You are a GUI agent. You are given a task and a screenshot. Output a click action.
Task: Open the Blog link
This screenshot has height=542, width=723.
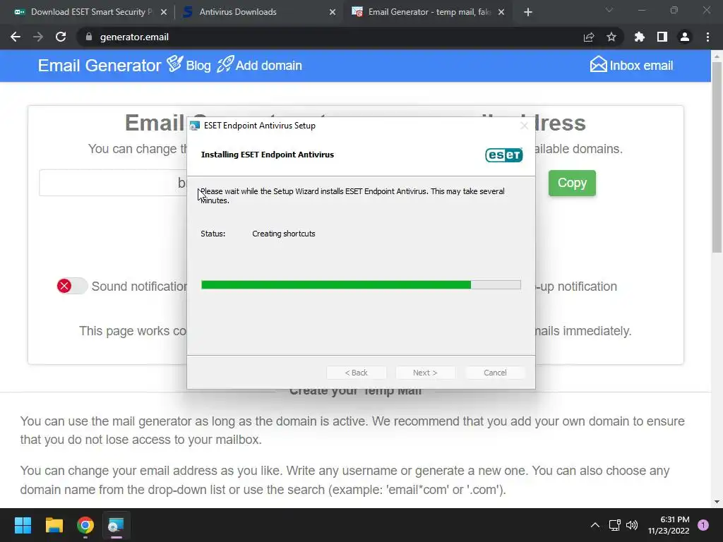pos(198,66)
